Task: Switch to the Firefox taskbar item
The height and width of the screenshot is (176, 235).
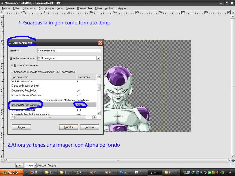Action: pyautogui.click(x=35, y=172)
